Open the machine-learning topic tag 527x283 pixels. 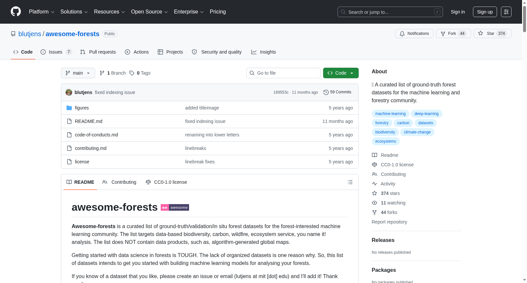[391, 114]
